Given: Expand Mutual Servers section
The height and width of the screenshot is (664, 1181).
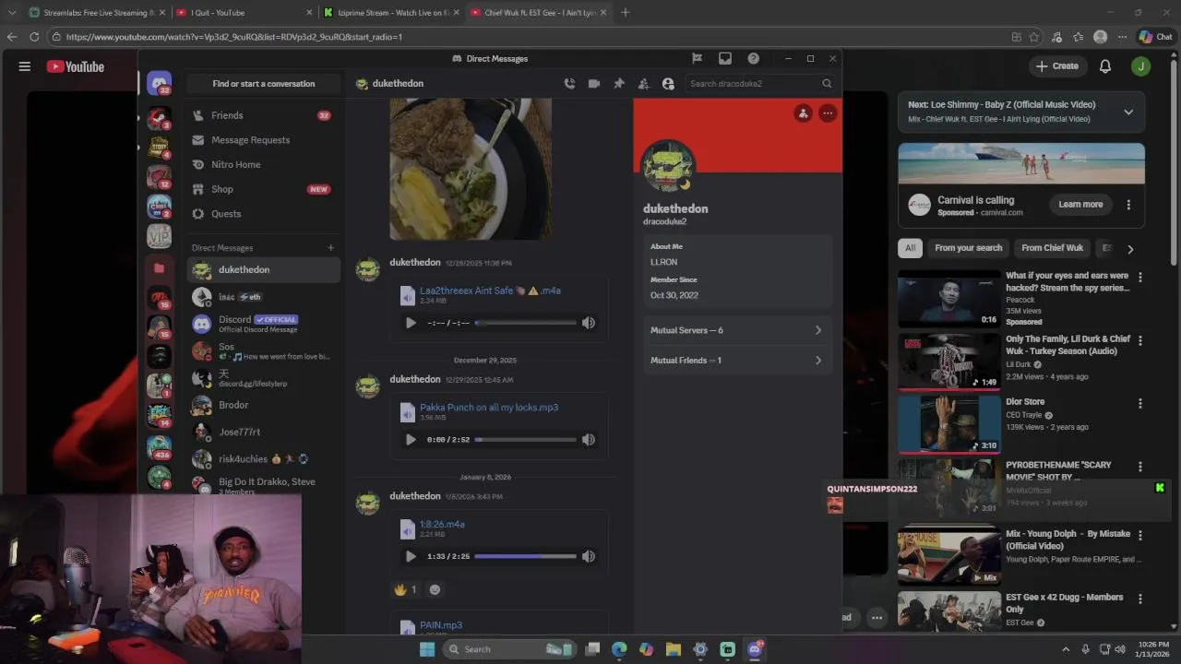Looking at the screenshot, I should point(736,330).
